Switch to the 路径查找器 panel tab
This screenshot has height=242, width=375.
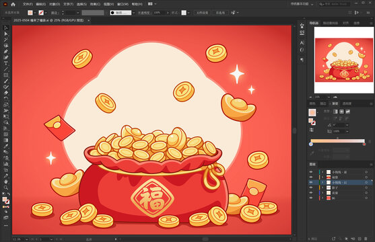coord(331,23)
